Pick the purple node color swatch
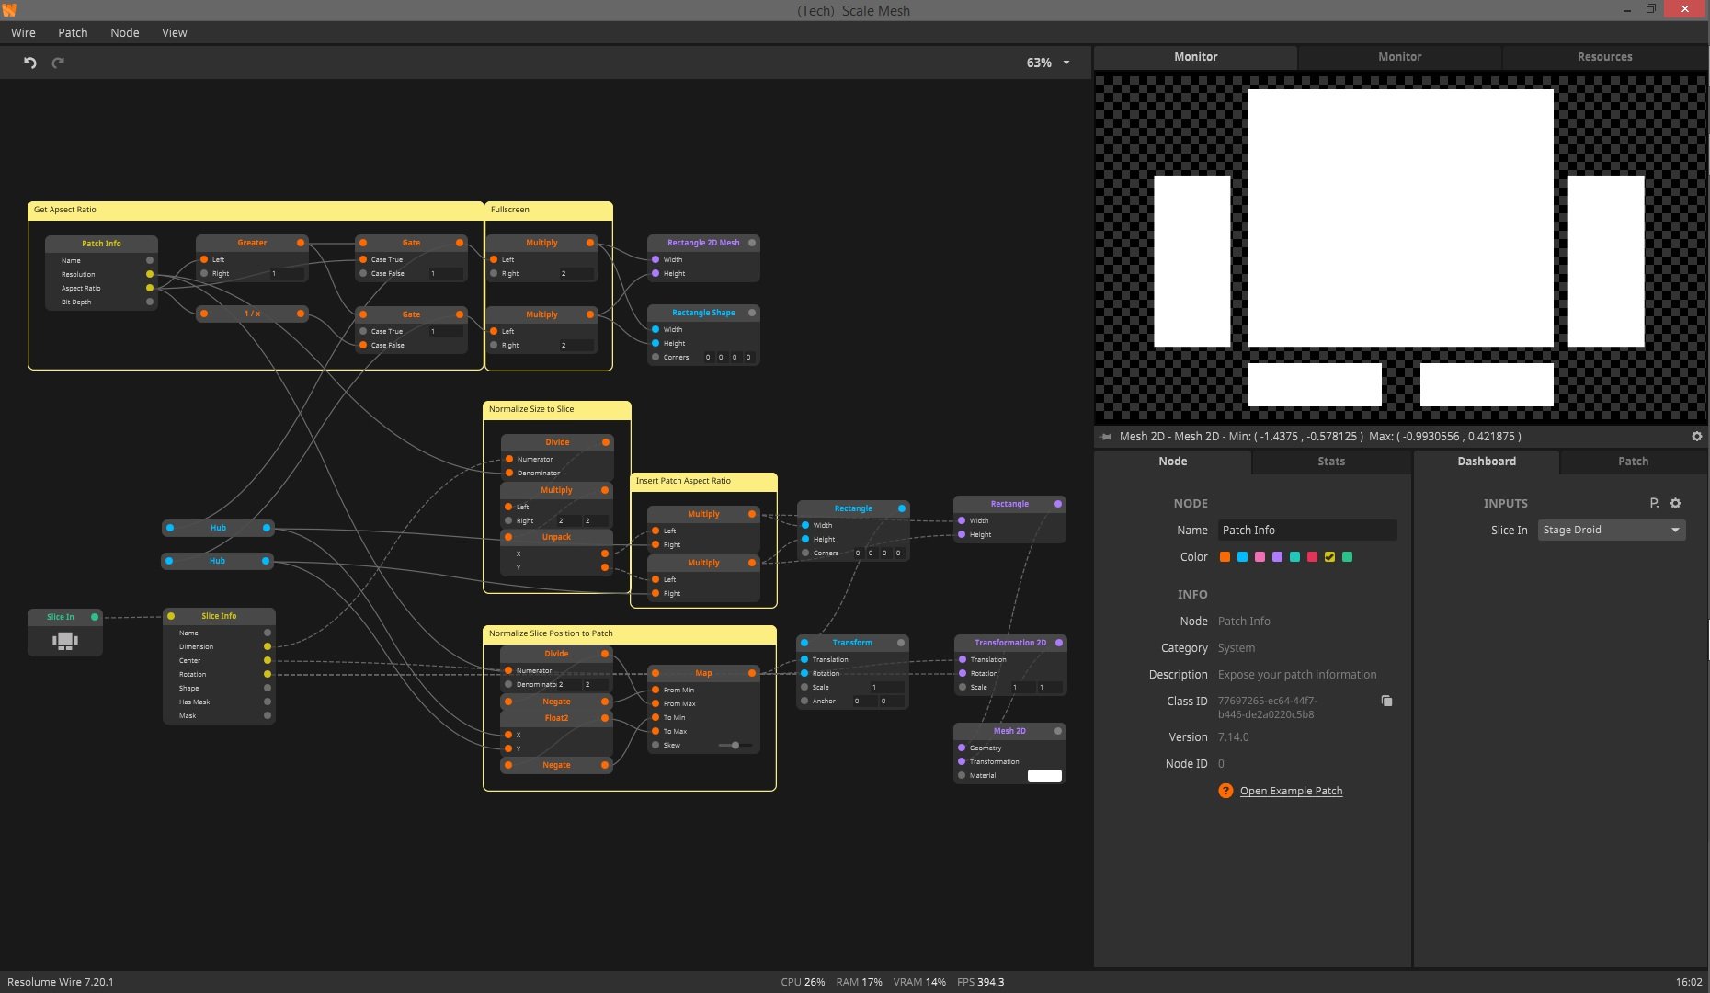 pos(1277,557)
